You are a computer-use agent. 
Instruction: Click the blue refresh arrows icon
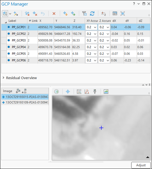pos(92,14)
